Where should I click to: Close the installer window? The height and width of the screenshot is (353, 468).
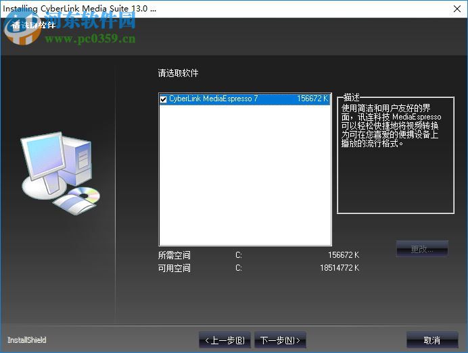click(x=457, y=9)
